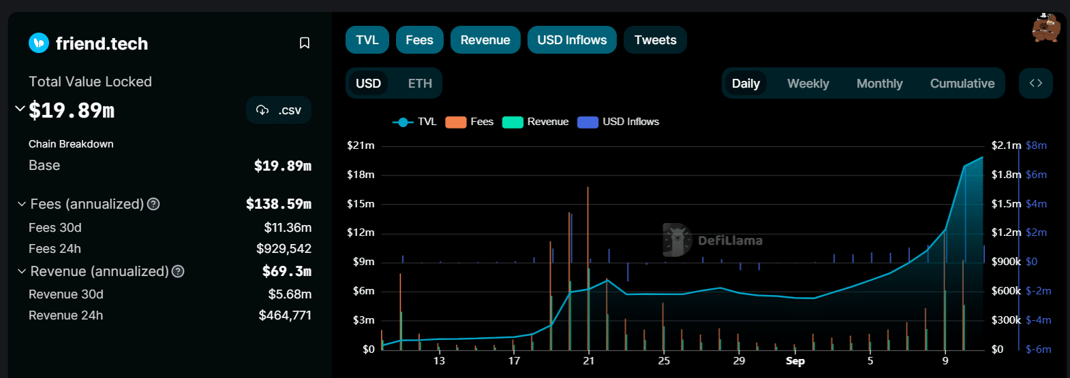Disable the USD Inflows series
The image size is (1070, 378).
tap(572, 40)
